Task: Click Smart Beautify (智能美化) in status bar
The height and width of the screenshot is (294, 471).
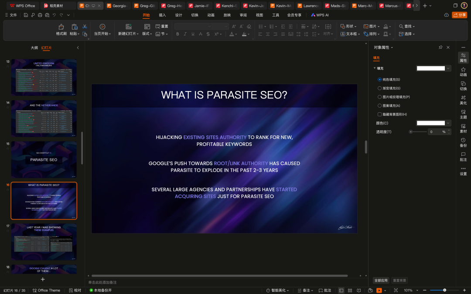Action: tap(277, 291)
